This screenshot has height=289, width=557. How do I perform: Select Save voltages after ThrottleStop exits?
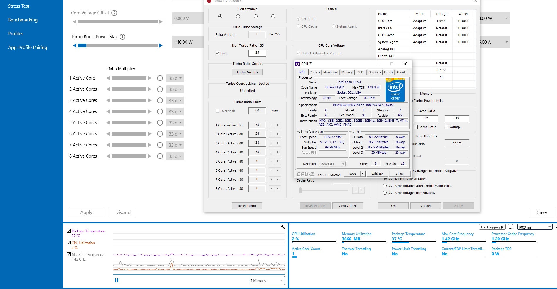point(385,186)
